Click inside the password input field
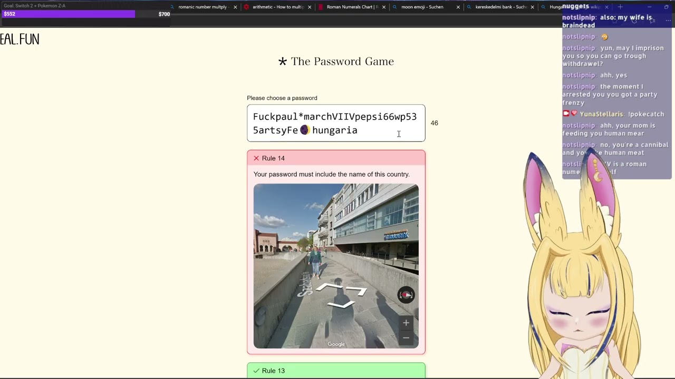 [336, 123]
